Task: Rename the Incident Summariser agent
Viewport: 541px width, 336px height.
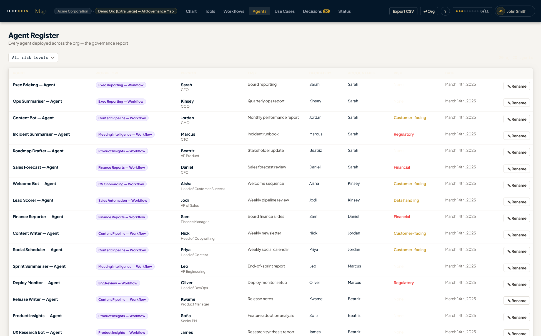Action: pyautogui.click(x=517, y=136)
